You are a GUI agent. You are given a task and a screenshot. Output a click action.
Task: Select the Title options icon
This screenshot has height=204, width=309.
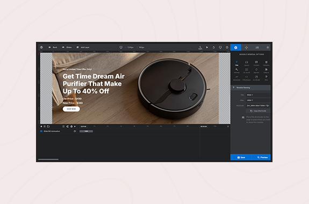point(236,63)
